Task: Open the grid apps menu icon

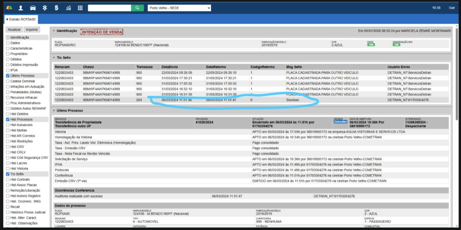Action: [80, 8]
